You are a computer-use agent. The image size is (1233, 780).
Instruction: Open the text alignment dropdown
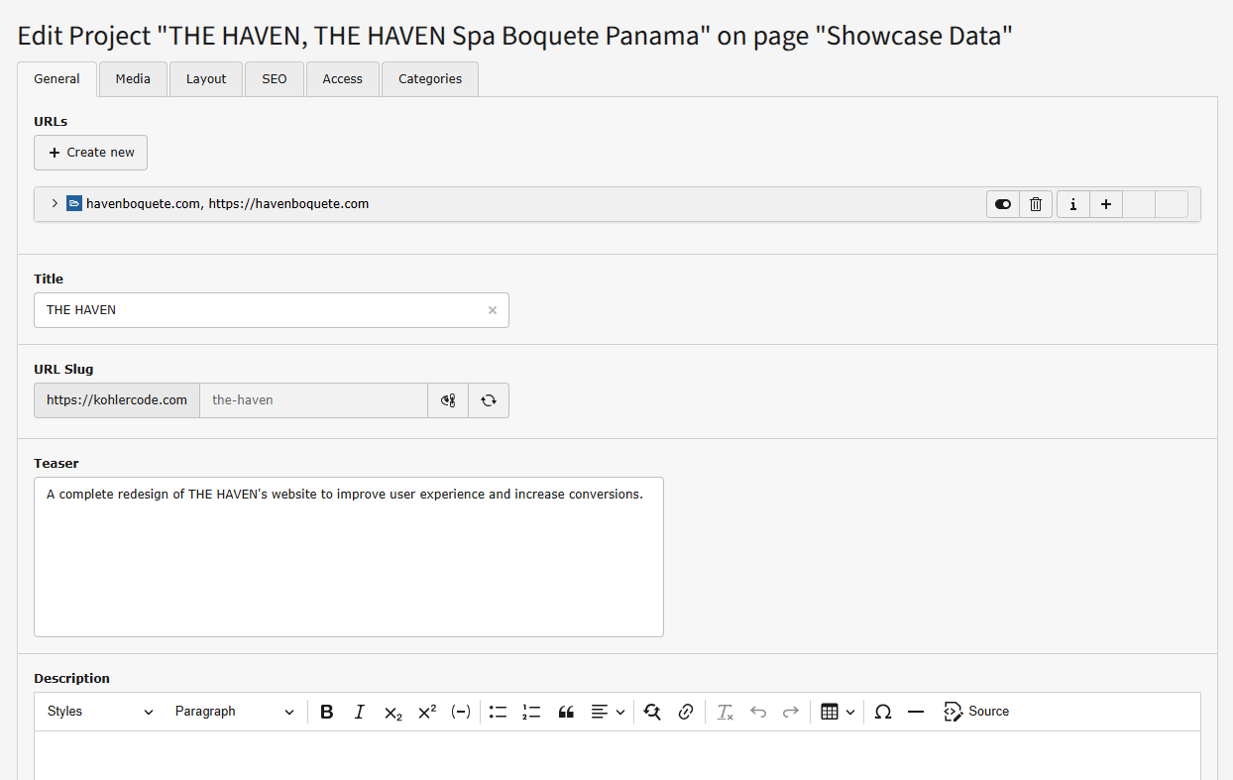(x=608, y=712)
